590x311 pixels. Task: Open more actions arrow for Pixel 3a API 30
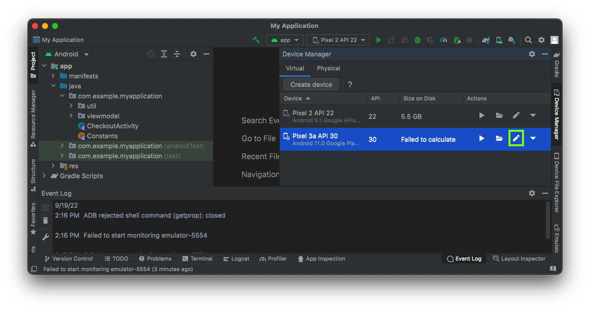point(533,138)
